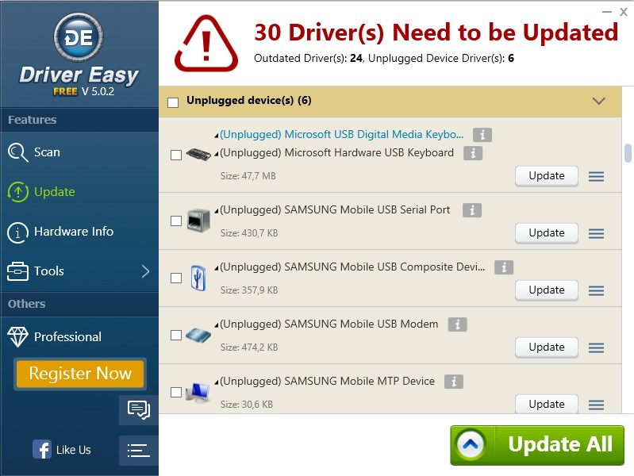The image size is (634, 476).
Task: Open the feedback chat icon
Action: (x=139, y=409)
